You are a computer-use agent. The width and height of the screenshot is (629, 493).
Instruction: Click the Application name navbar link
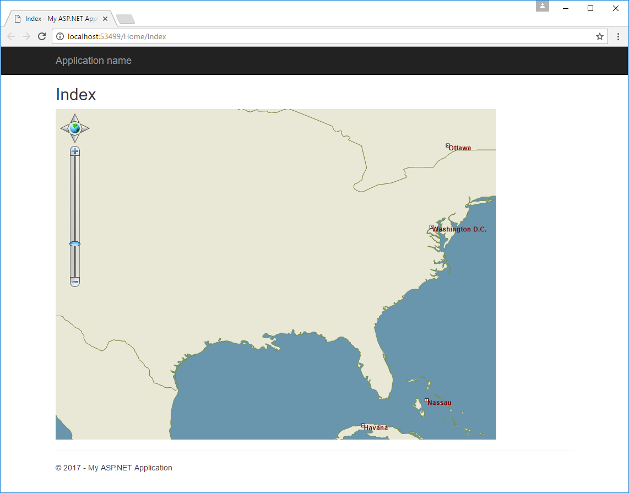(94, 61)
